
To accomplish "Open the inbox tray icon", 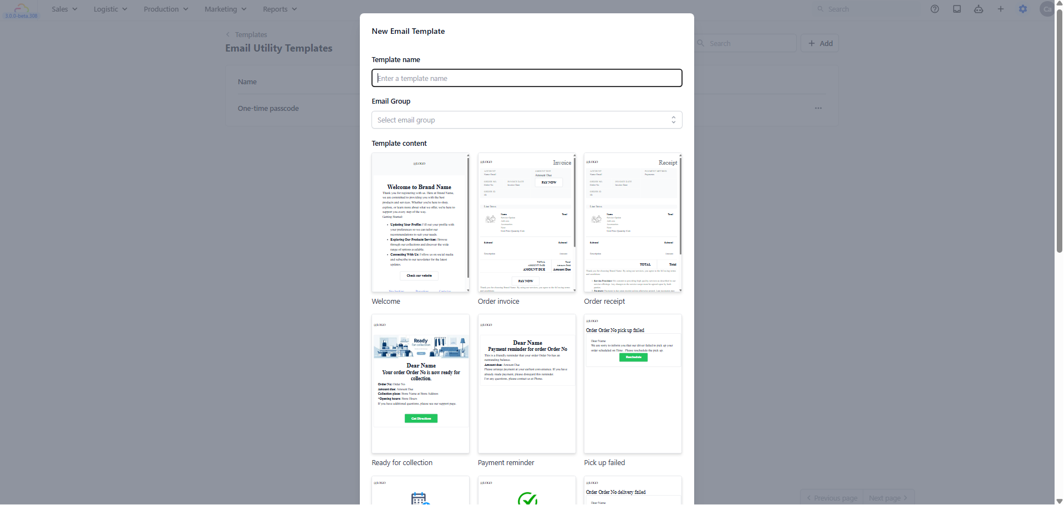I will [957, 9].
